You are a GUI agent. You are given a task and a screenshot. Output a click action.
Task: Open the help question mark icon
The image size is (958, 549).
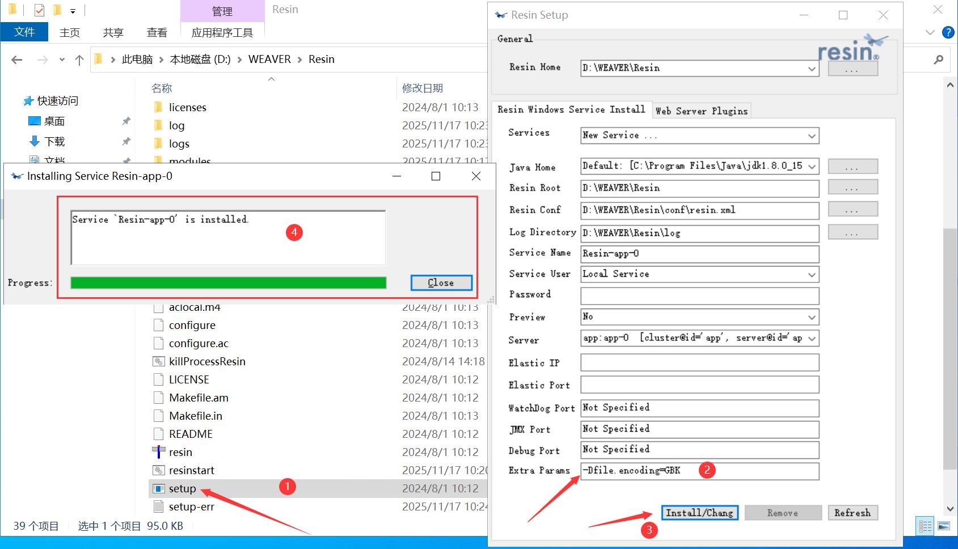coord(948,32)
